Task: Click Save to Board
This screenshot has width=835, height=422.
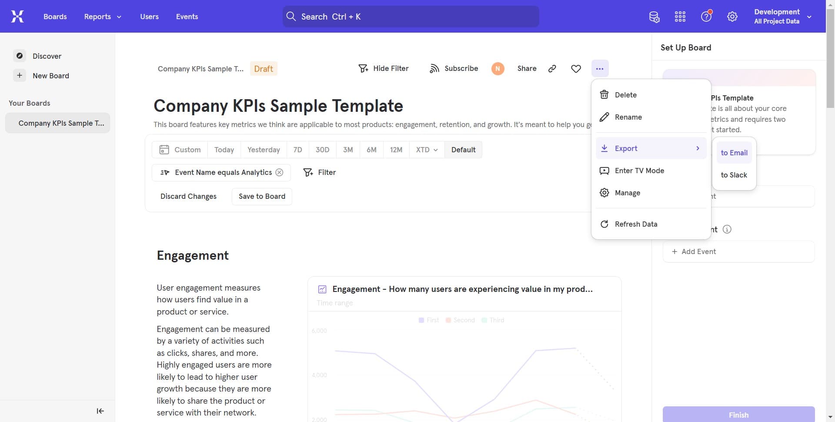Action: 261,196
